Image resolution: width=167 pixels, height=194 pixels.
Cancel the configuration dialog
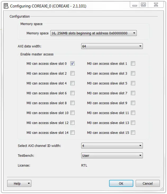pos(148,183)
